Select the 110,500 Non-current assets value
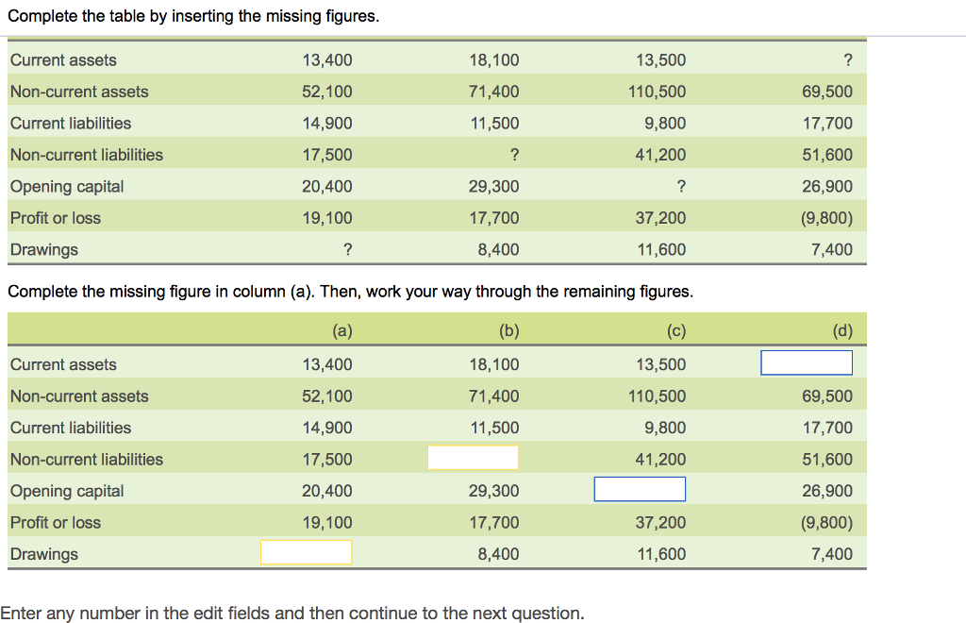This screenshot has width=966, height=623. [658, 396]
